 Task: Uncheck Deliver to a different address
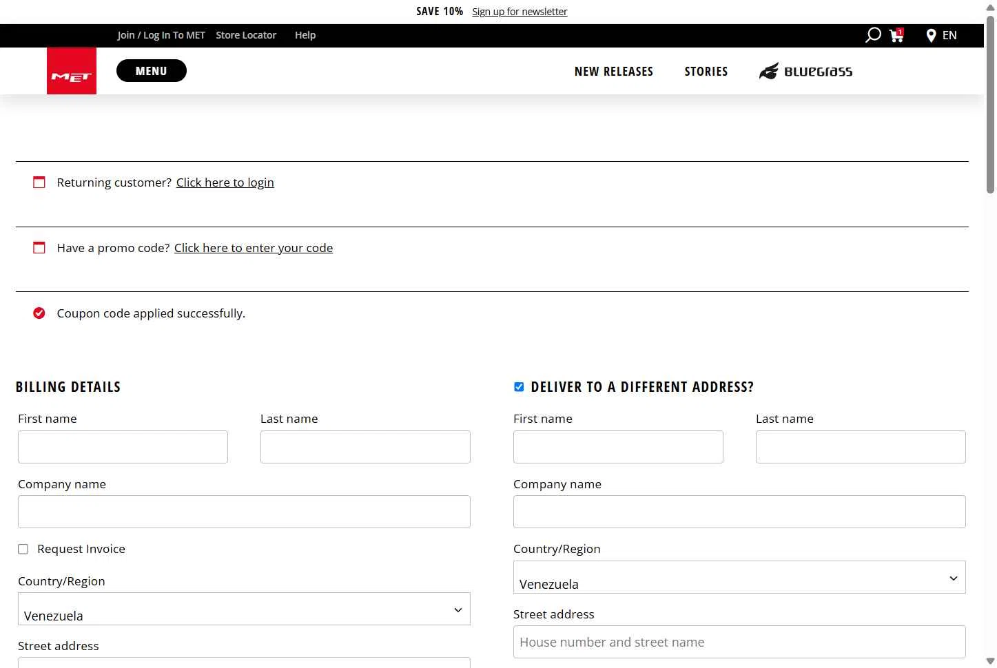[519, 387]
